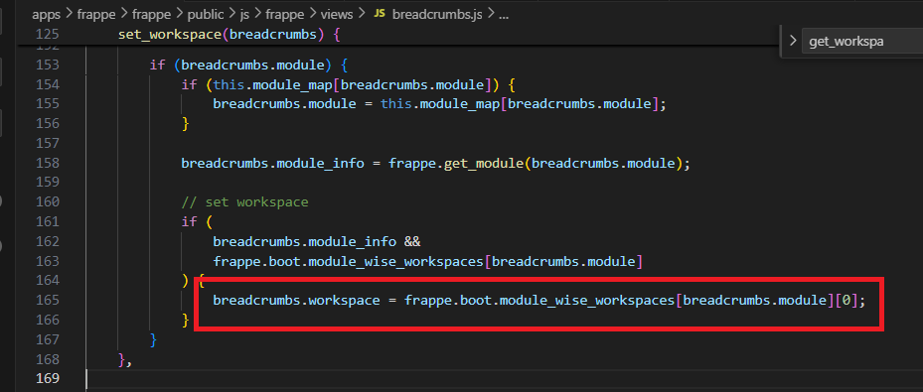Open the views breadcrumb segment
923x392 pixels.
pos(336,15)
